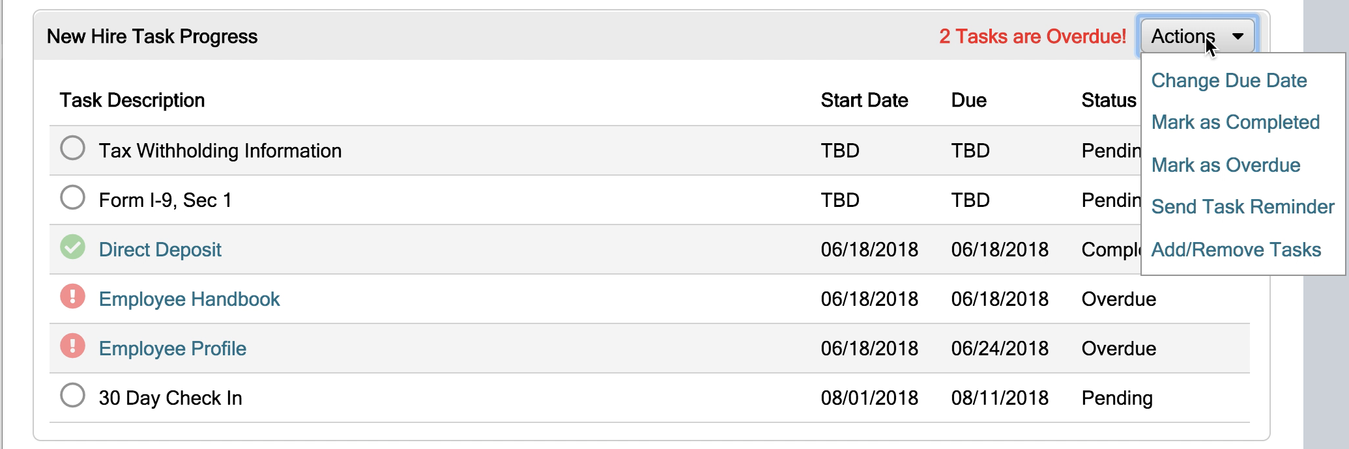Click the red alert icon for Employee Handbook
1349x449 pixels.
coord(72,297)
